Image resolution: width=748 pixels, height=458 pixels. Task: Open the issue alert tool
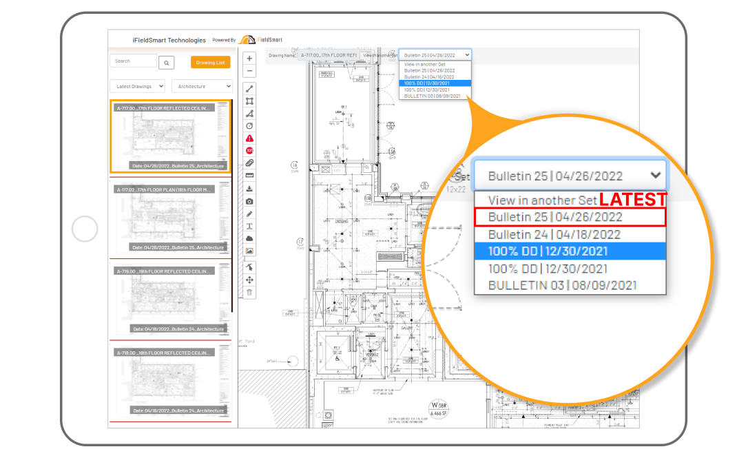[x=249, y=137]
